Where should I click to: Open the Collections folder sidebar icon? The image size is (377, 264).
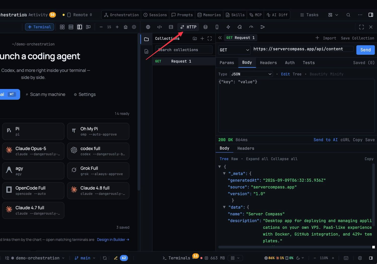pyautogui.click(x=146, y=39)
